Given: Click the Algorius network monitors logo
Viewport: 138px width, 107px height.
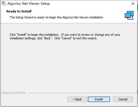Looking at the screenshot, I should point(129,15).
